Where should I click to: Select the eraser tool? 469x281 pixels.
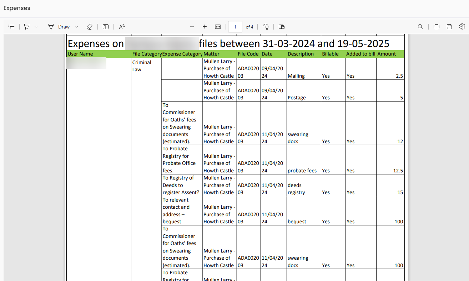click(x=90, y=27)
